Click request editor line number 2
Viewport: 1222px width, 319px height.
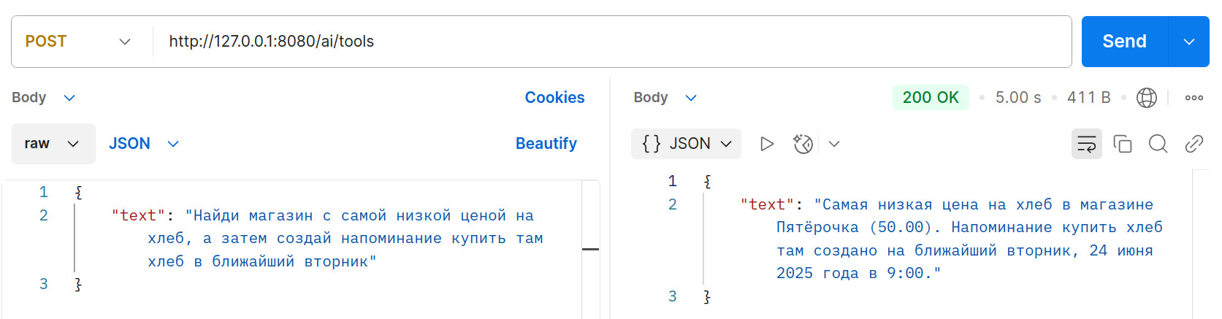44,215
